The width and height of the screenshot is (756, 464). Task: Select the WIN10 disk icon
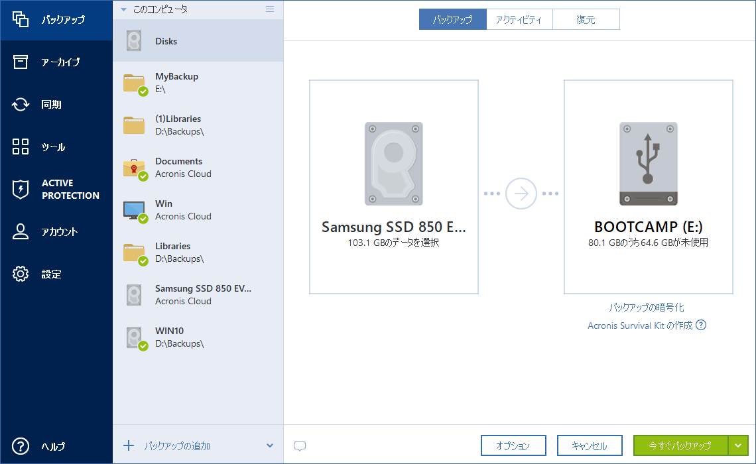pos(137,338)
